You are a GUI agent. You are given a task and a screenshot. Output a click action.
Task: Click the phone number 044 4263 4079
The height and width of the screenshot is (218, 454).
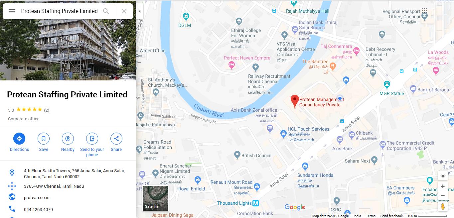pyautogui.click(x=38, y=210)
